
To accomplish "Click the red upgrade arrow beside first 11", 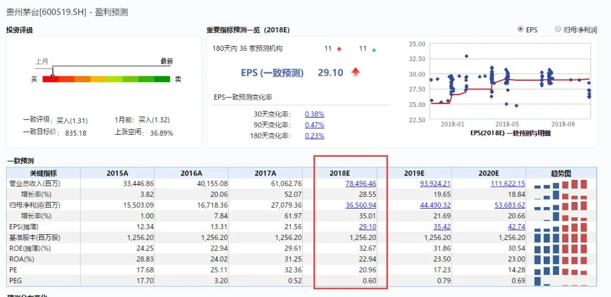I will [x=339, y=50].
